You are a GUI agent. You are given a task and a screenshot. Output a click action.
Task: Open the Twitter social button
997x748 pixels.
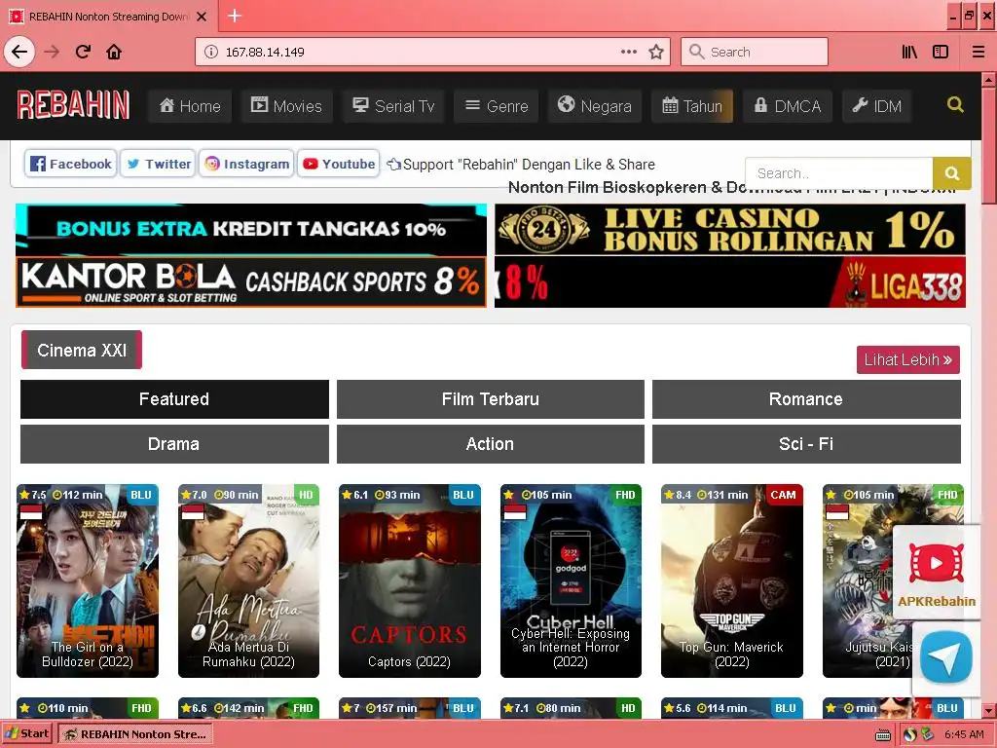158,164
